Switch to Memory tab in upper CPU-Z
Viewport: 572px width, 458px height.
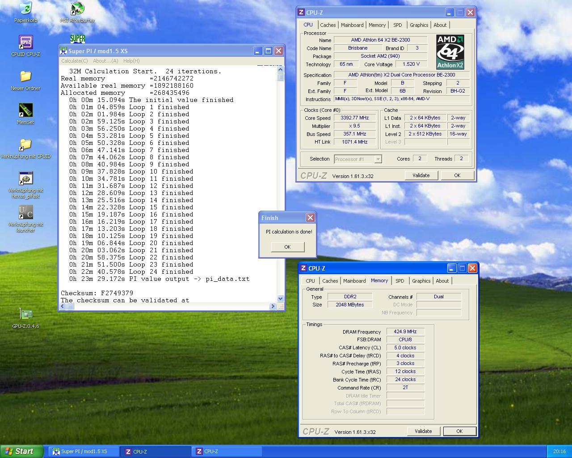click(377, 25)
